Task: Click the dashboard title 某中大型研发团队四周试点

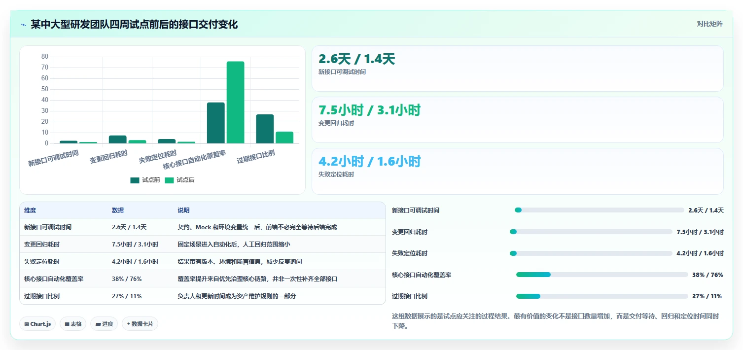Action: (134, 25)
